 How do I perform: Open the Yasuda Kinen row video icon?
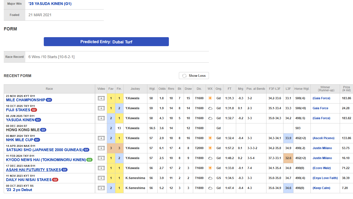pyautogui.click(x=101, y=118)
